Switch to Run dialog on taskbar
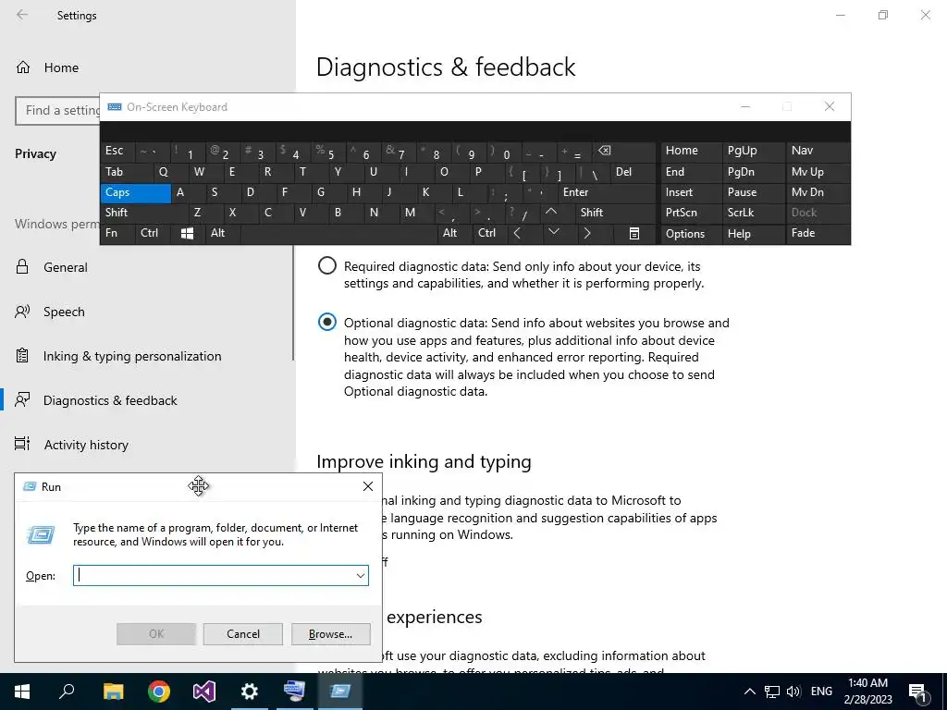The height and width of the screenshot is (710, 947). pos(340,692)
